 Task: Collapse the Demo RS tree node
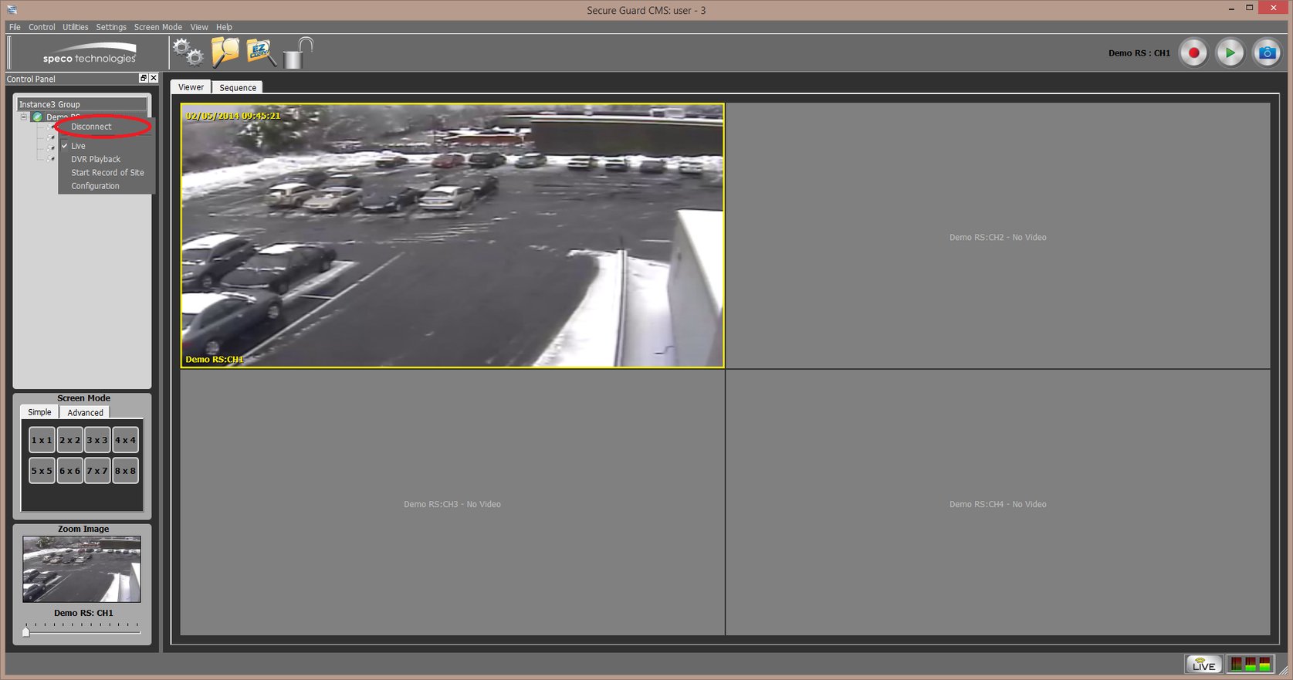coord(24,117)
